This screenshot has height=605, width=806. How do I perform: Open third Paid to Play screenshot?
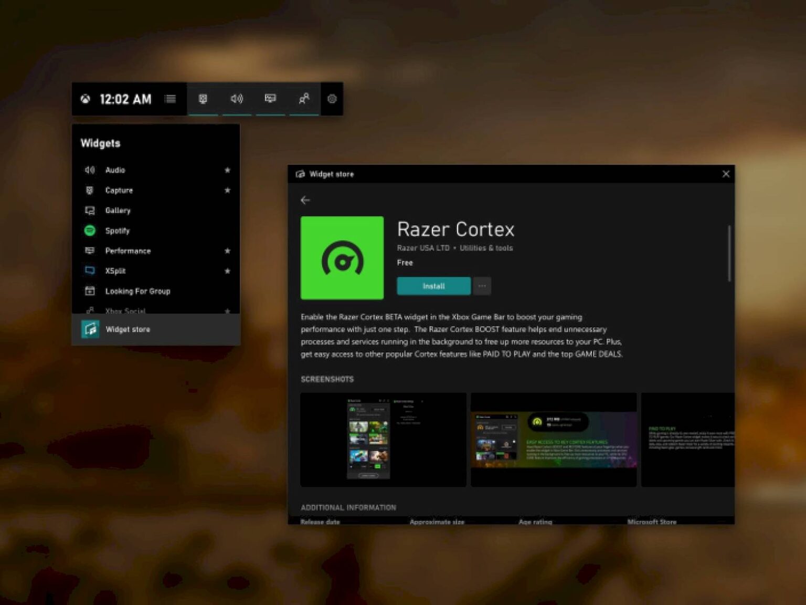click(x=688, y=440)
